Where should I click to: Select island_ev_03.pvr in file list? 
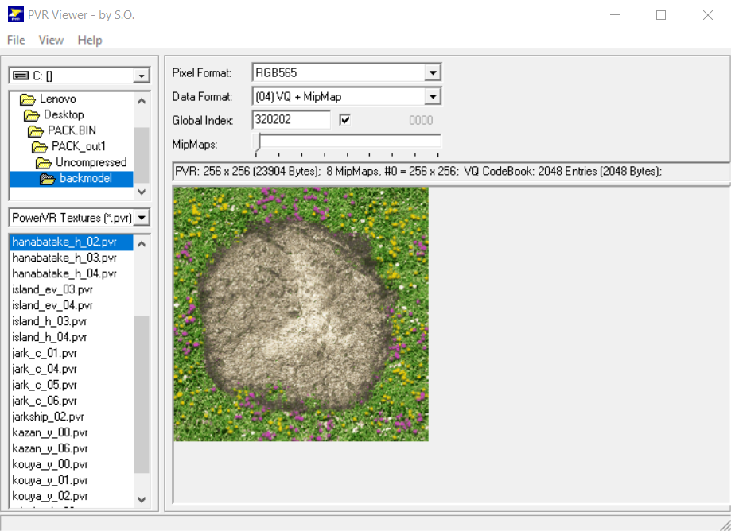pos(52,289)
